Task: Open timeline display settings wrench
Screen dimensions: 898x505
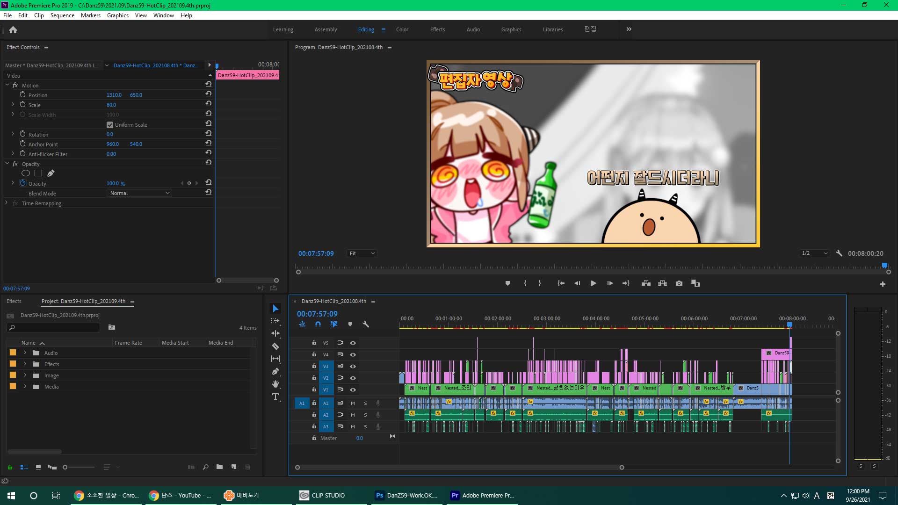Action: [366, 324]
